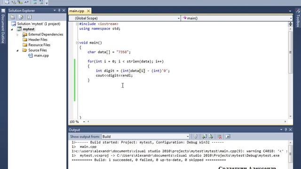This screenshot has width=301, height=169.
Task: Click the Build started: Project: mytest line
Action: tap(148, 142)
